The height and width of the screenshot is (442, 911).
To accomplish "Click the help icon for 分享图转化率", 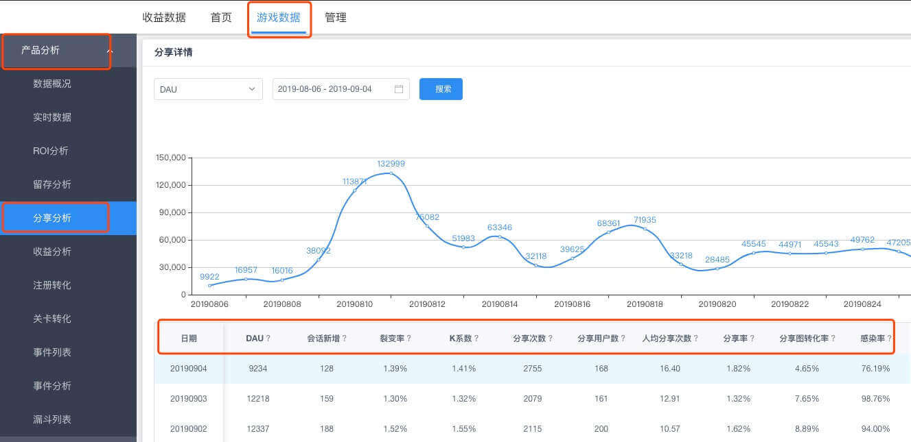I will [x=833, y=339].
